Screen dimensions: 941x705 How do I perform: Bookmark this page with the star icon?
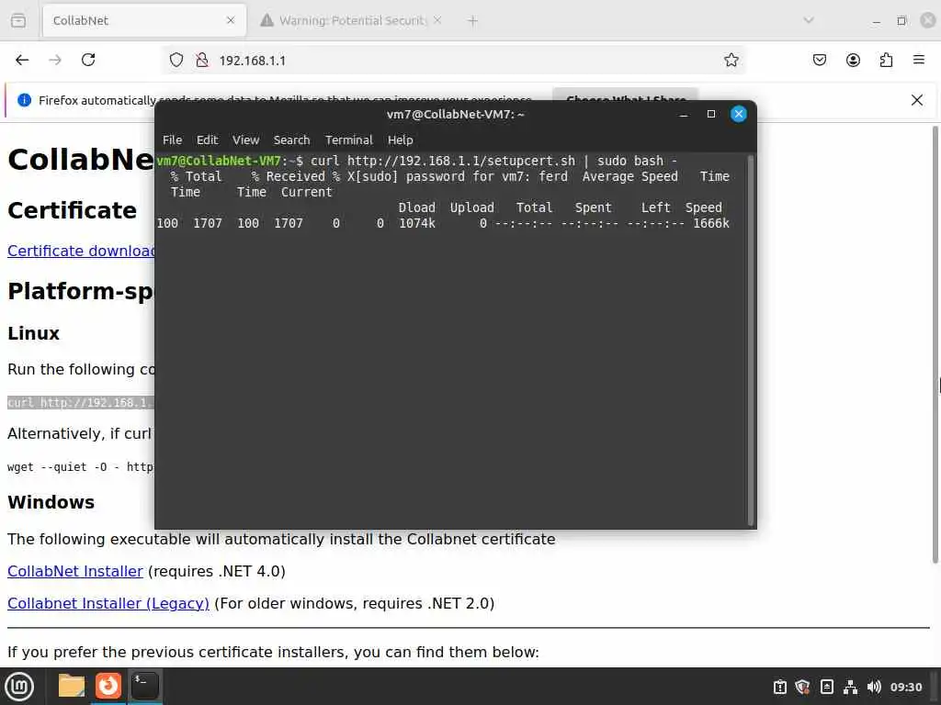pyautogui.click(x=731, y=60)
